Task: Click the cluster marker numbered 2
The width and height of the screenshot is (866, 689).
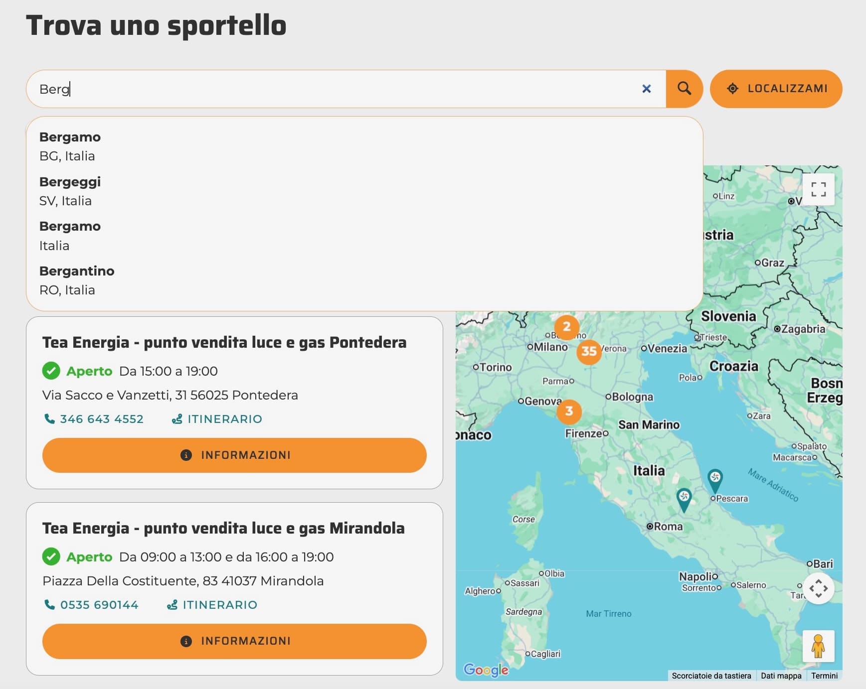Action: 567,327
